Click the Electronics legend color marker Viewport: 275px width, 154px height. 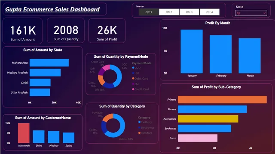[139, 127]
